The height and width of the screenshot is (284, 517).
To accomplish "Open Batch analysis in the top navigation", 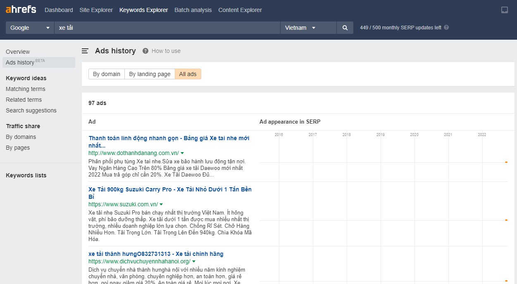I will (x=193, y=10).
